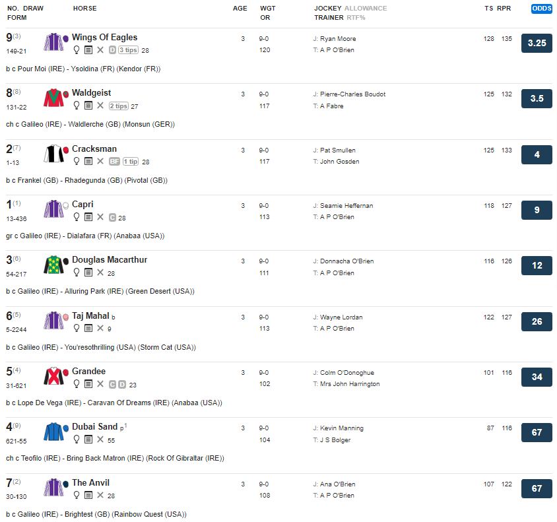Screen dimensions: 557x522
Task: Select the 3.5 odds button for Waldgeist
Action: (x=537, y=99)
